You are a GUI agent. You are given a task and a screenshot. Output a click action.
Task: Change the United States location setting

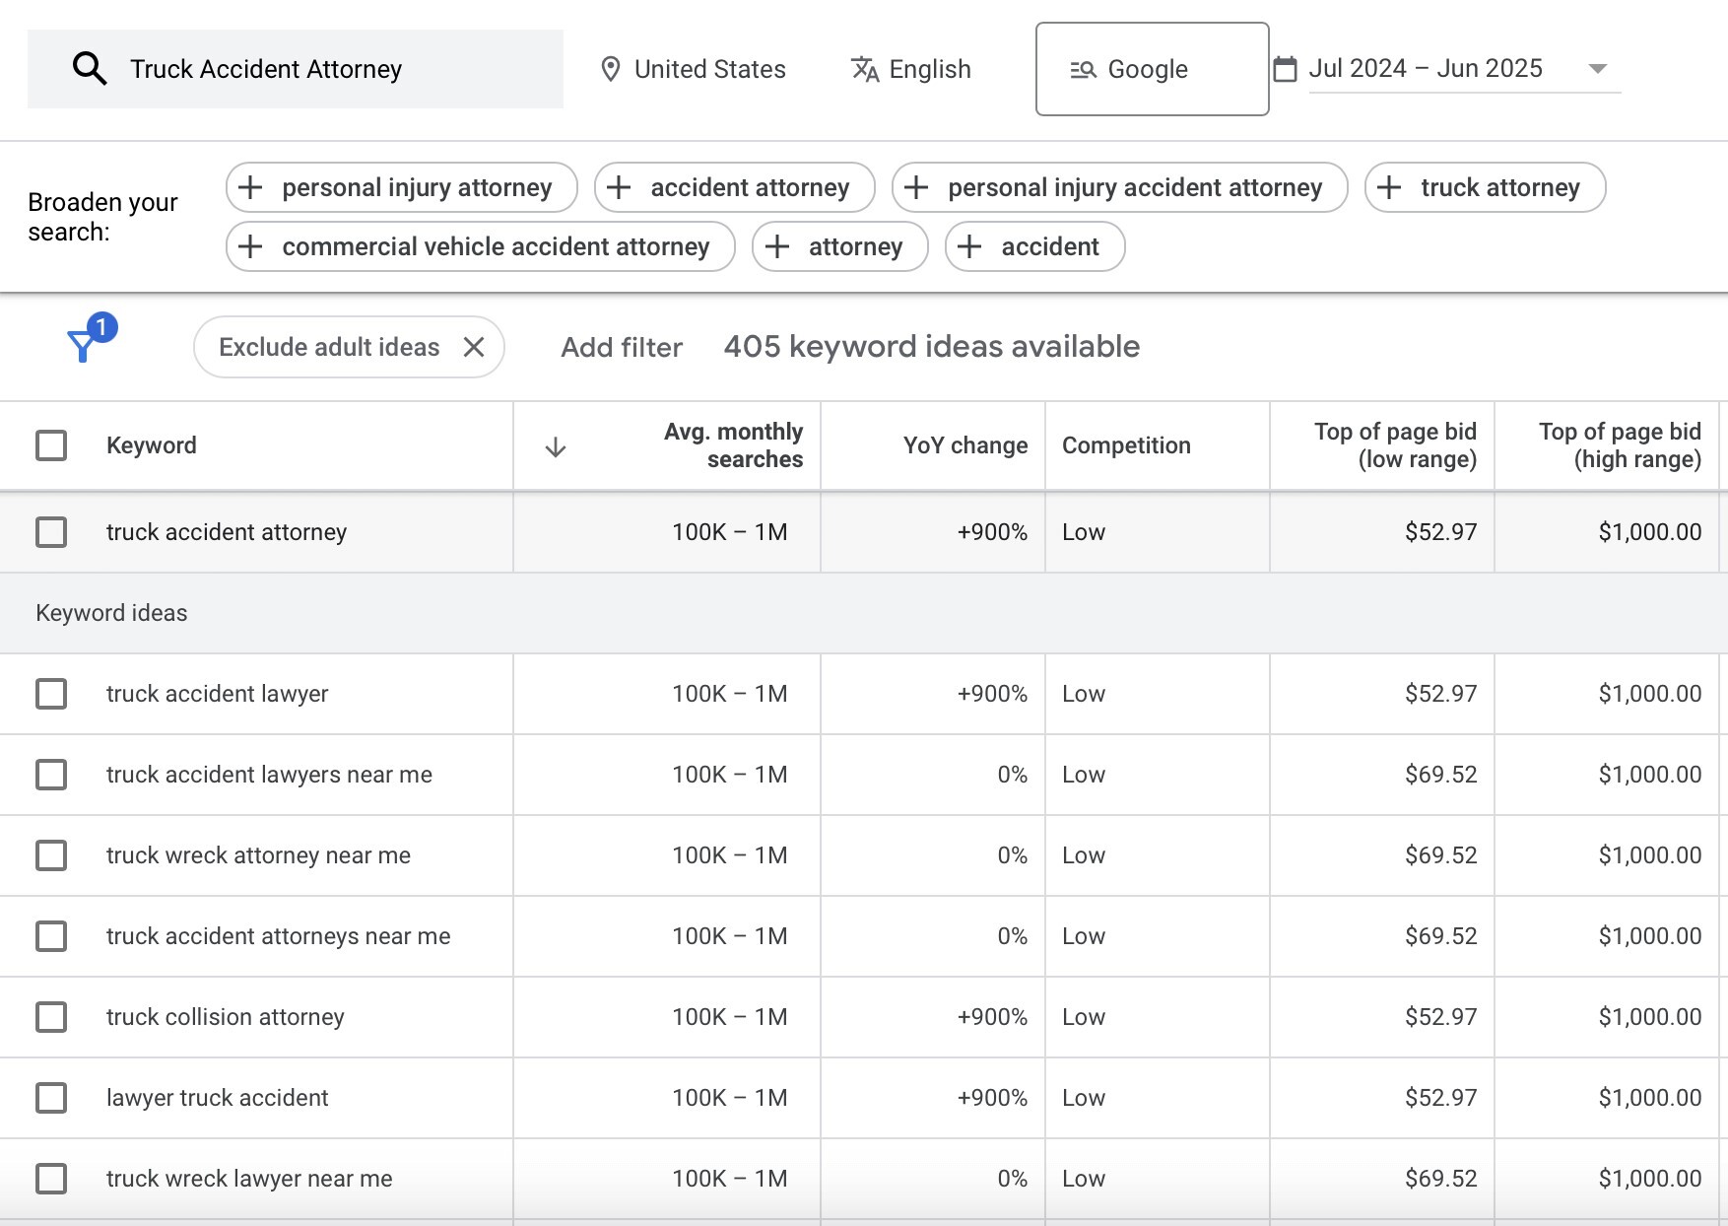709,69
